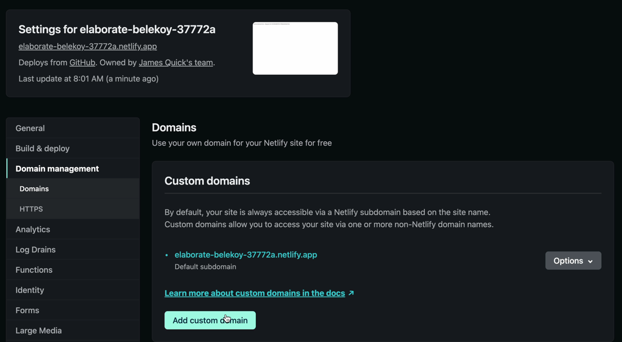Select Domain management in the sidebar

[73, 169]
